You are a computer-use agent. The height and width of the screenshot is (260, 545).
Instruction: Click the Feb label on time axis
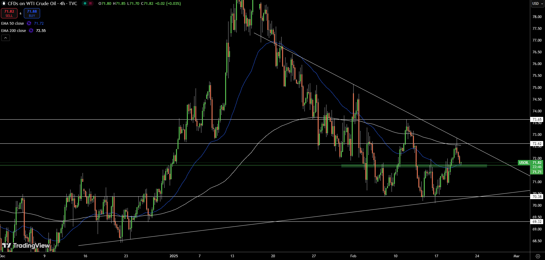(x=353, y=256)
